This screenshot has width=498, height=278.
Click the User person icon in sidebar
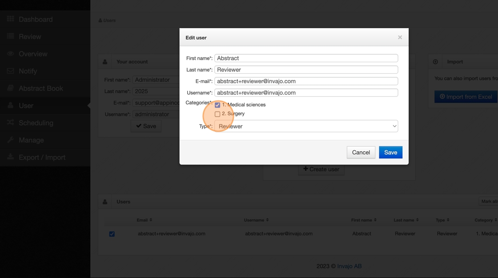point(11,105)
